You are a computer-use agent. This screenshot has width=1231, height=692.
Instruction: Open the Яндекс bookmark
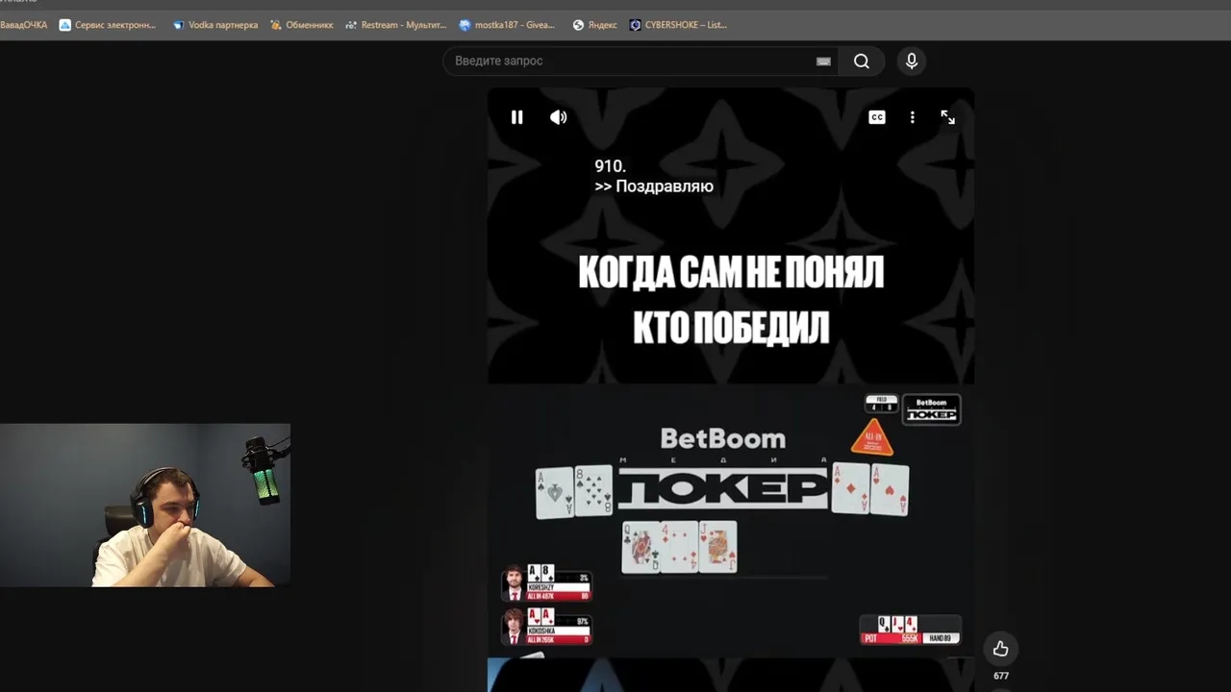tap(595, 25)
